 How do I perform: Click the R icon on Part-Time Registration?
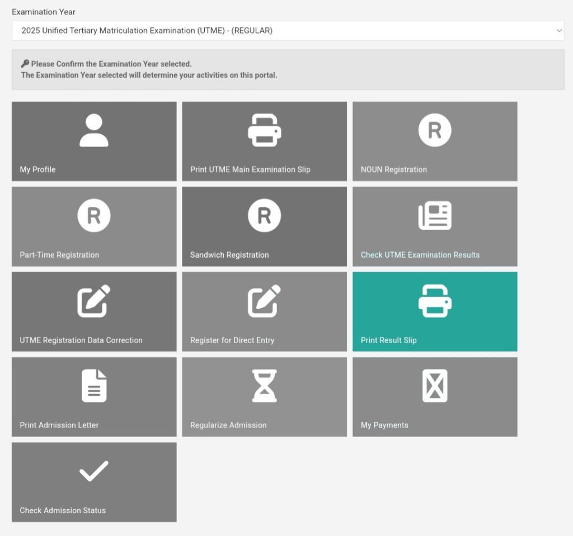pyautogui.click(x=94, y=215)
